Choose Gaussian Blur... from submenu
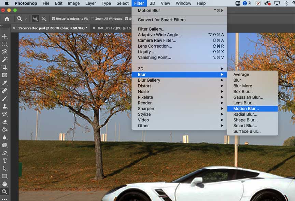Screen dimensions: 295x201 [x=252, y=97]
